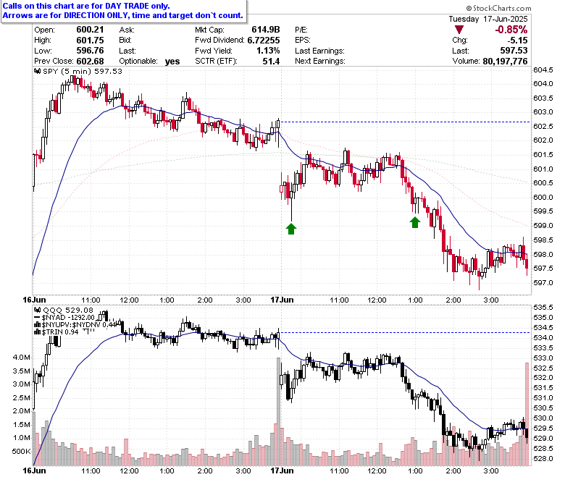Click the blue DAY TRADE only notice
This screenshot has width=565, height=477.
(123, 11)
